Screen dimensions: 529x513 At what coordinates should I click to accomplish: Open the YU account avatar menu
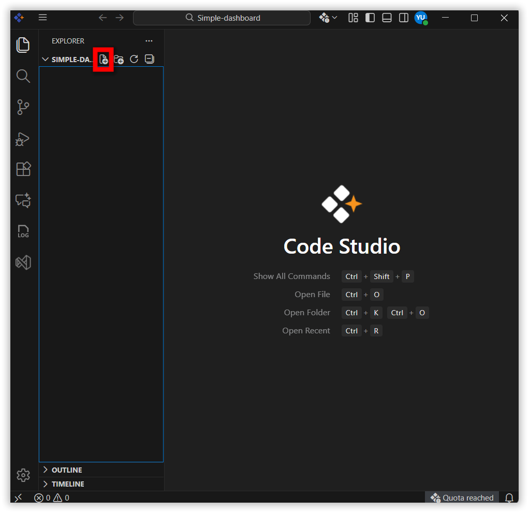[x=421, y=18]
